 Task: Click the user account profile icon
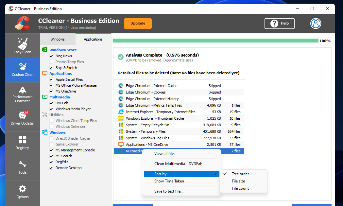pyautogui.click(x=316, y=24)
